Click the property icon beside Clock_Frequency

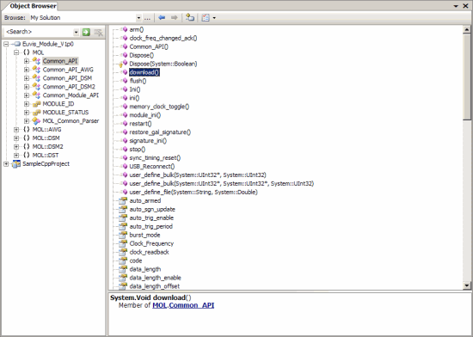[123, 243]
